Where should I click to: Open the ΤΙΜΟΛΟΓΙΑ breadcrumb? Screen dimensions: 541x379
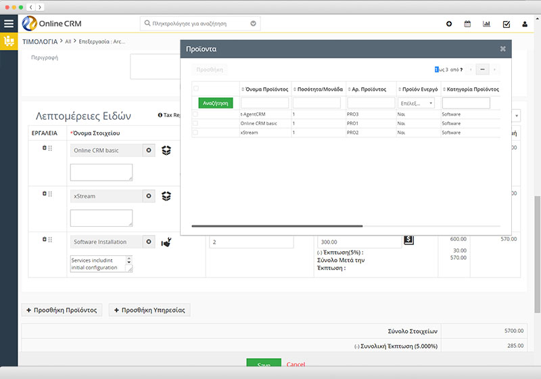pyautogui.click(x=40, y=41)
